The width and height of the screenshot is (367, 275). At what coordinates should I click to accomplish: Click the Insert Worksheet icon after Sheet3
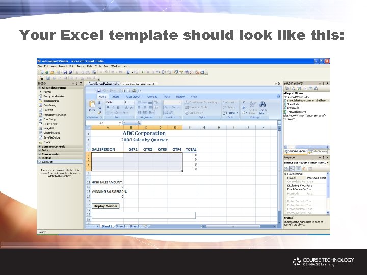click(146, 226)
